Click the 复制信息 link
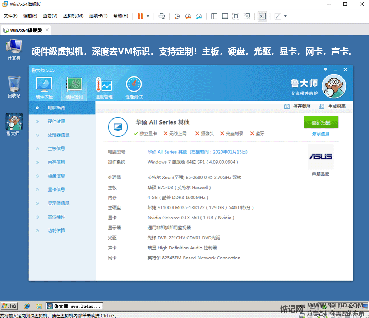Viewport: 369px width, 318px height. coord(320,134)
